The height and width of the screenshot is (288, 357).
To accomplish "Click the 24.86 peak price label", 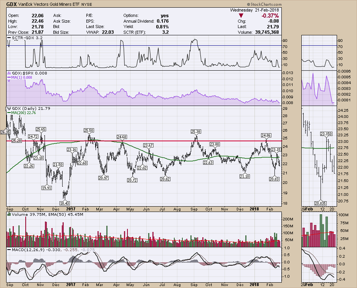I will coord(266,136).
